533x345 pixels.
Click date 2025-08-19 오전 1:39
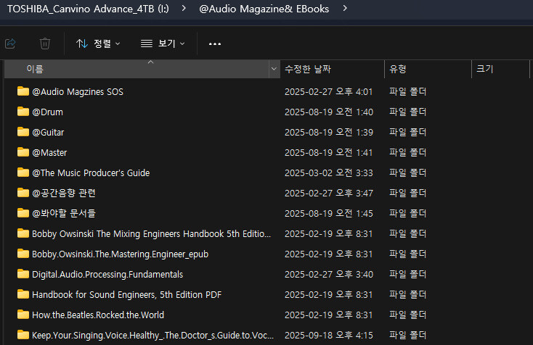click(329, 133)
